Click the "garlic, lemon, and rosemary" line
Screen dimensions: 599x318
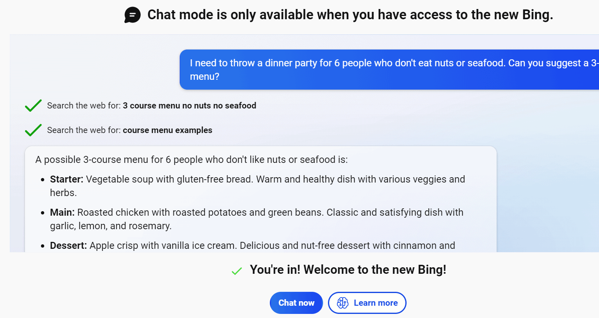pos(111,226)
